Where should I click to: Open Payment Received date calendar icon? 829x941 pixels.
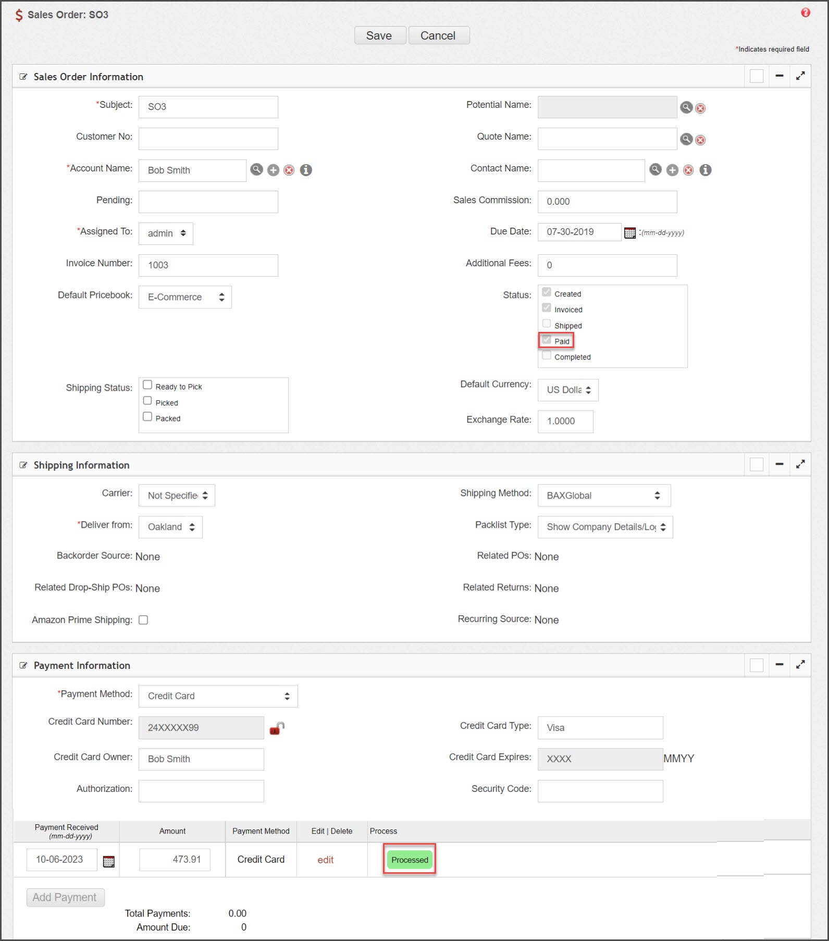[108, 861]
